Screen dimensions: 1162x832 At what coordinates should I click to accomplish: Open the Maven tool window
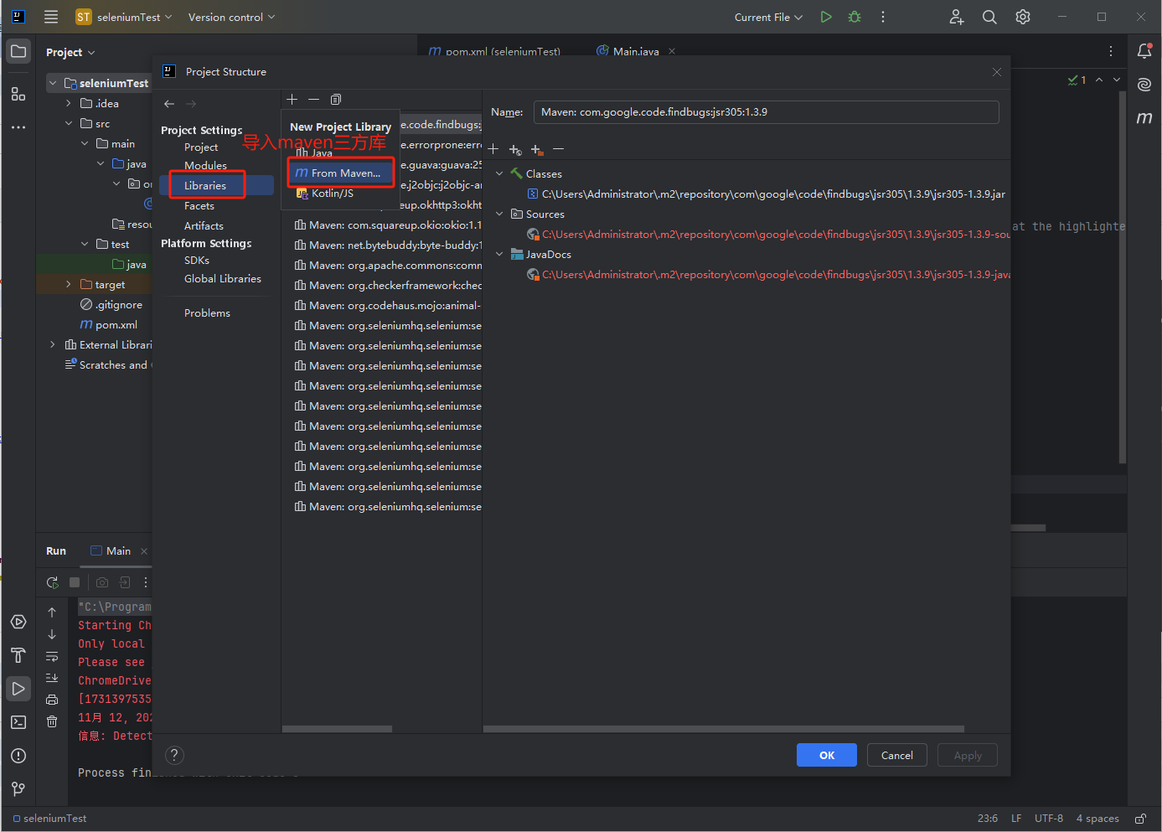pyautogui.click(x=1144, y=118)
